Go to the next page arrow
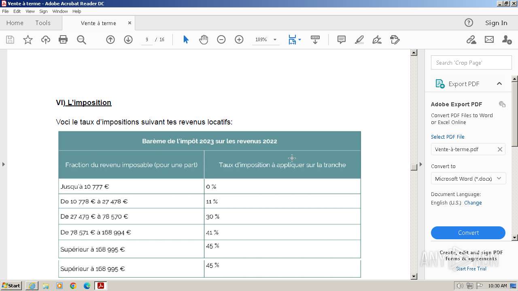Screen dimensions: 518x291 pos(128,40)
